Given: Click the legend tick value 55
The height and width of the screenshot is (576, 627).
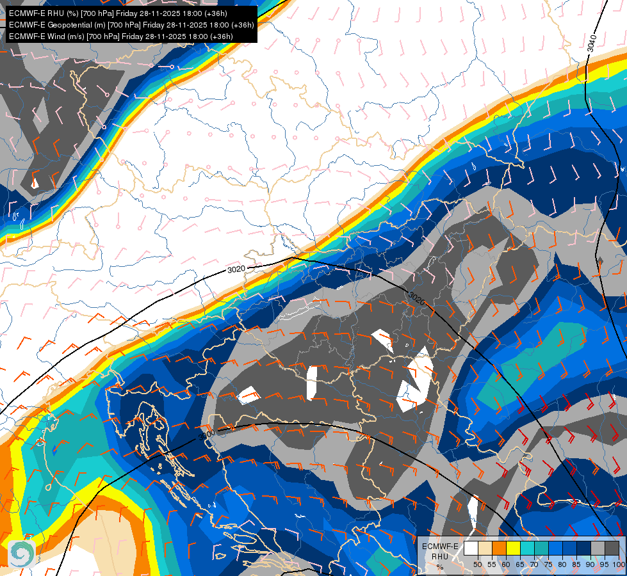Looking at the screenshot, I should (492, 565).
